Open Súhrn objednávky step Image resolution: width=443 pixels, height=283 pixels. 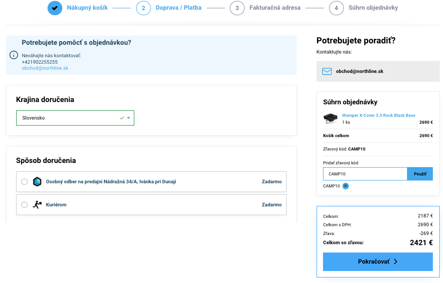click(373, 8)
